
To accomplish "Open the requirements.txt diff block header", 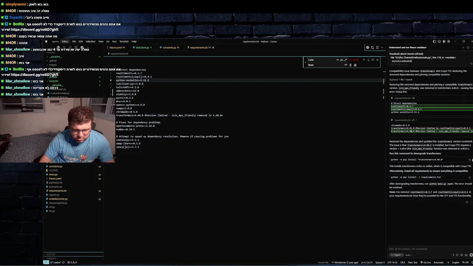I will point(431,98).
